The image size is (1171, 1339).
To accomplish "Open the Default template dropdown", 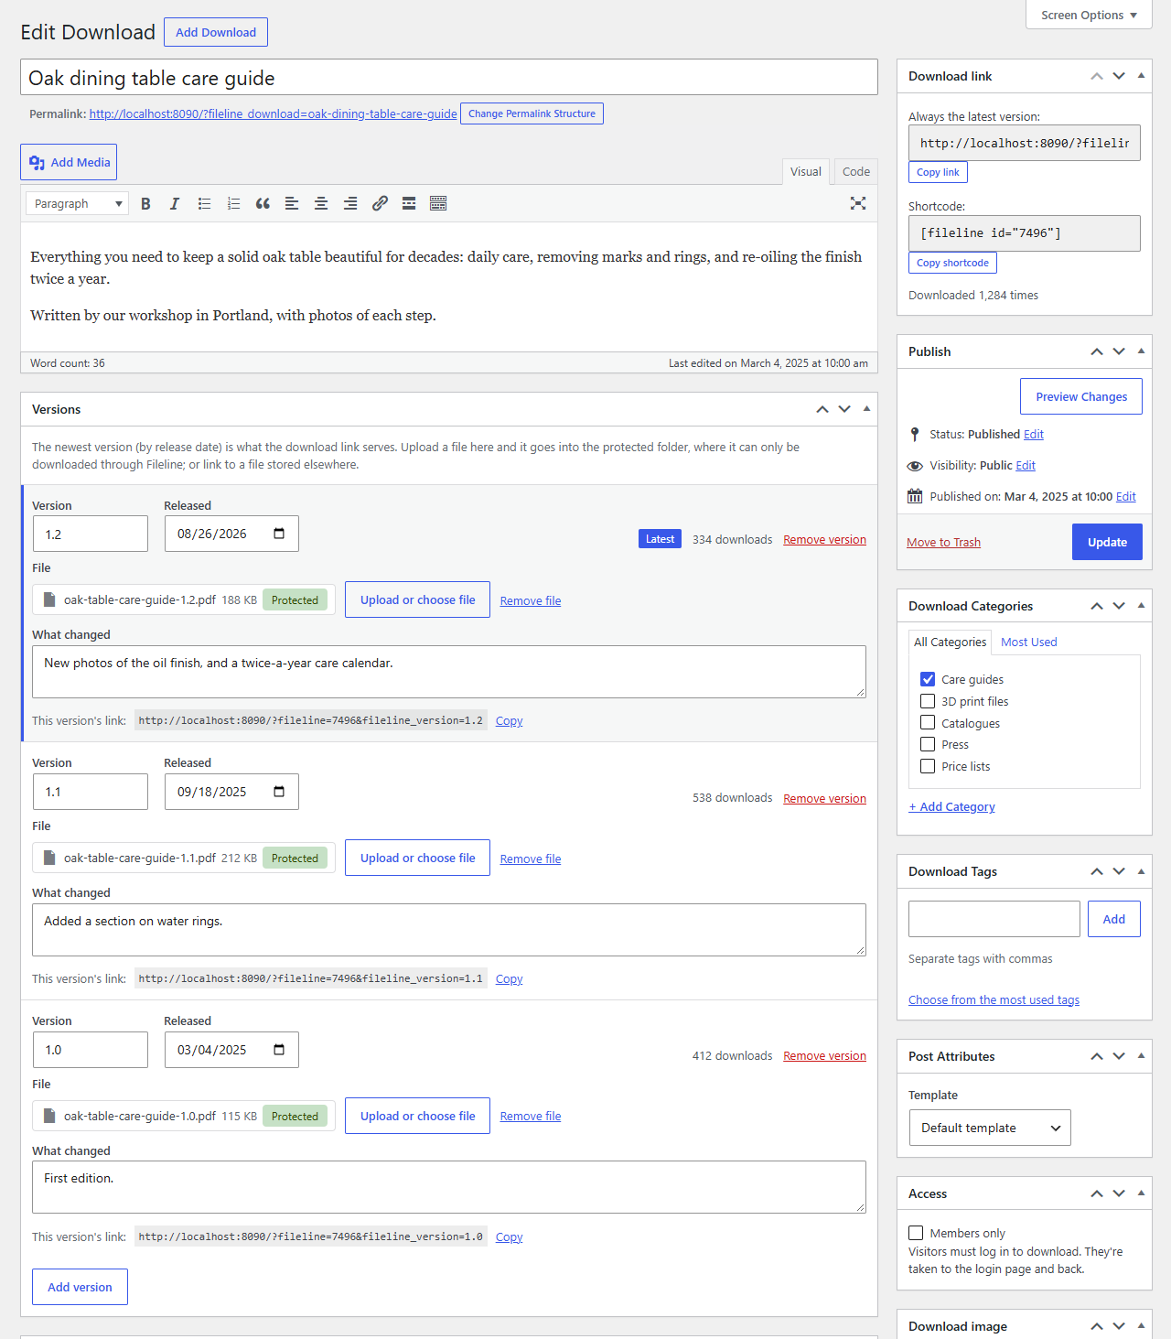I will [x=990, y=1128].
